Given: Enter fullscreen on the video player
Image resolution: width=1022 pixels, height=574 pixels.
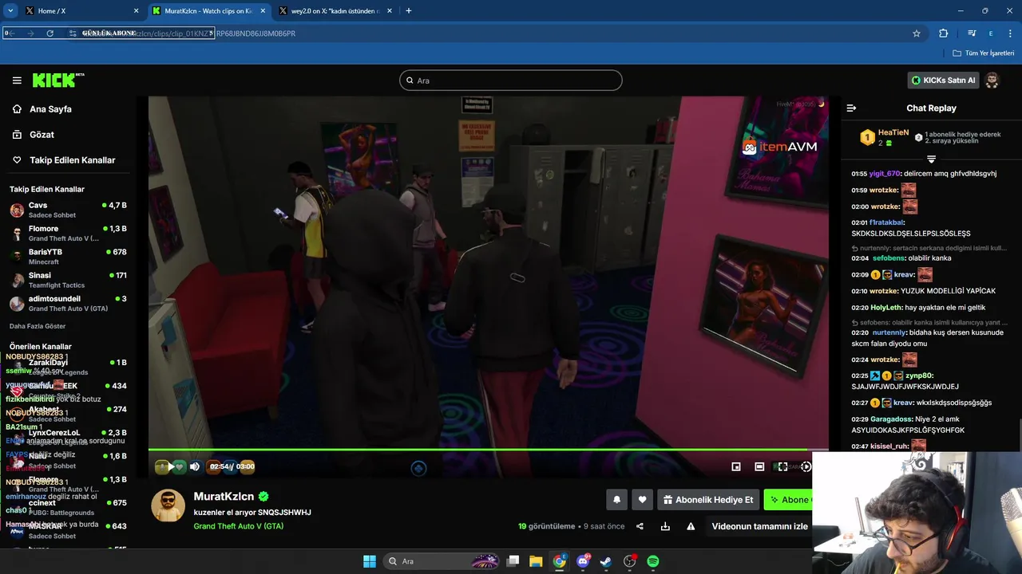Looking at the screenshot, I should (x=782, y=466).
